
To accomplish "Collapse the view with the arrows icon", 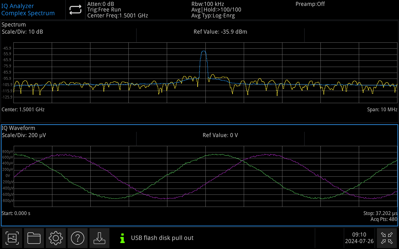I will (x=387, y=238).
